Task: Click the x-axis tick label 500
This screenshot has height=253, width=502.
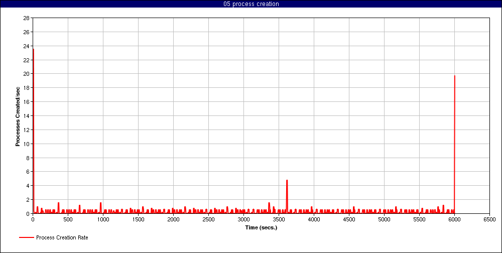Action: (x=68, y=219)
